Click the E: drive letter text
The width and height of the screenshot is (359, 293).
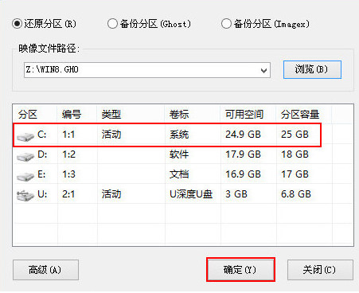click(41, 174)
